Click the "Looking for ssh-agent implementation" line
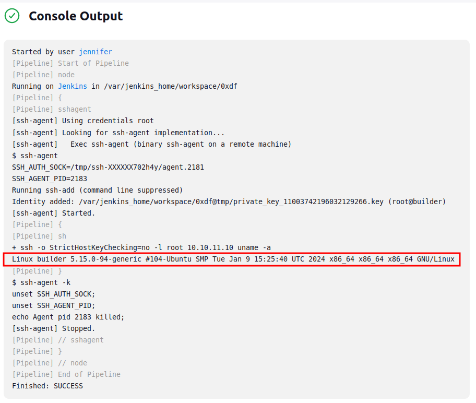 click(118, 133)
